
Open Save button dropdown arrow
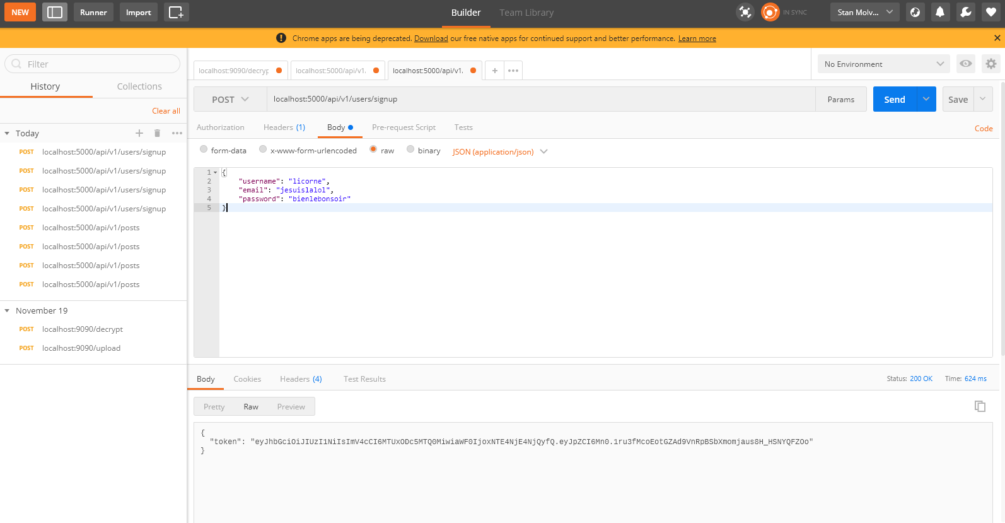[x=983, y=99]
